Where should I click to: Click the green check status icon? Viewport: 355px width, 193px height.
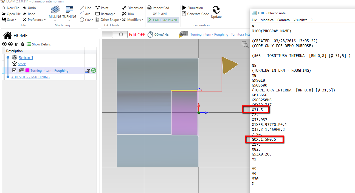(94, 70)
